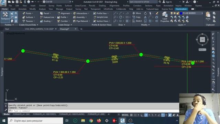Click the current layer color swatch

tap(181, 13)
